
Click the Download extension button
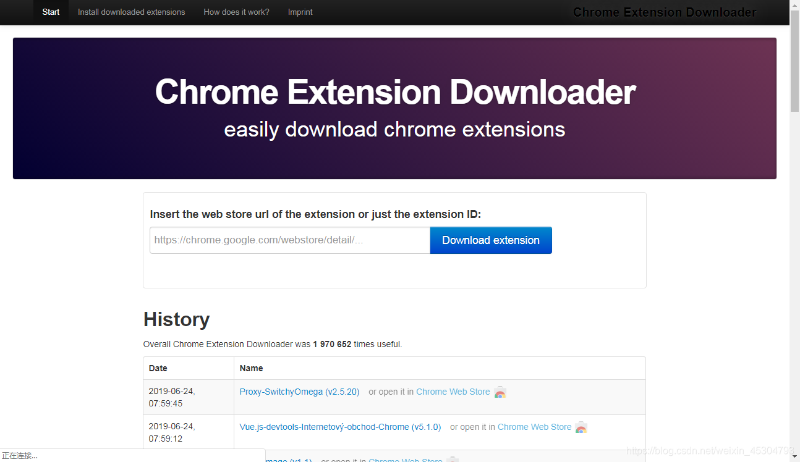(491, 240)
